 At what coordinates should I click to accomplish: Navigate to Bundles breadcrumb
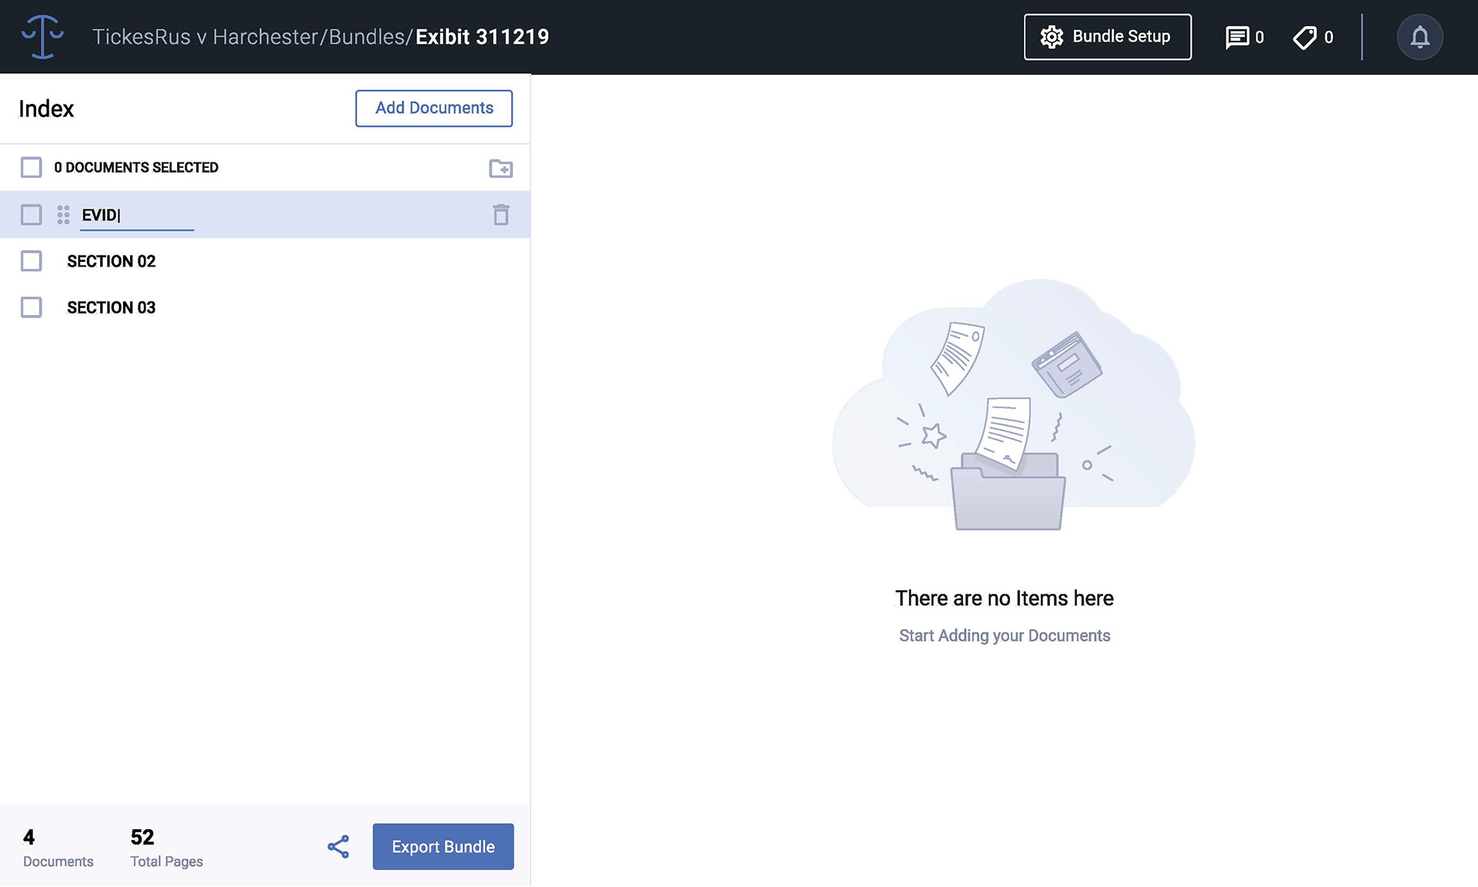click(x=366, y=37)
